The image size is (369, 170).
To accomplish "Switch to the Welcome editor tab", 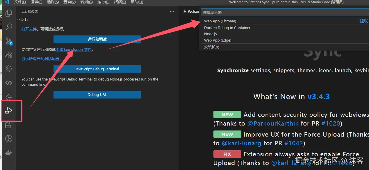I will pyautogui.click(x=191, y=11).
